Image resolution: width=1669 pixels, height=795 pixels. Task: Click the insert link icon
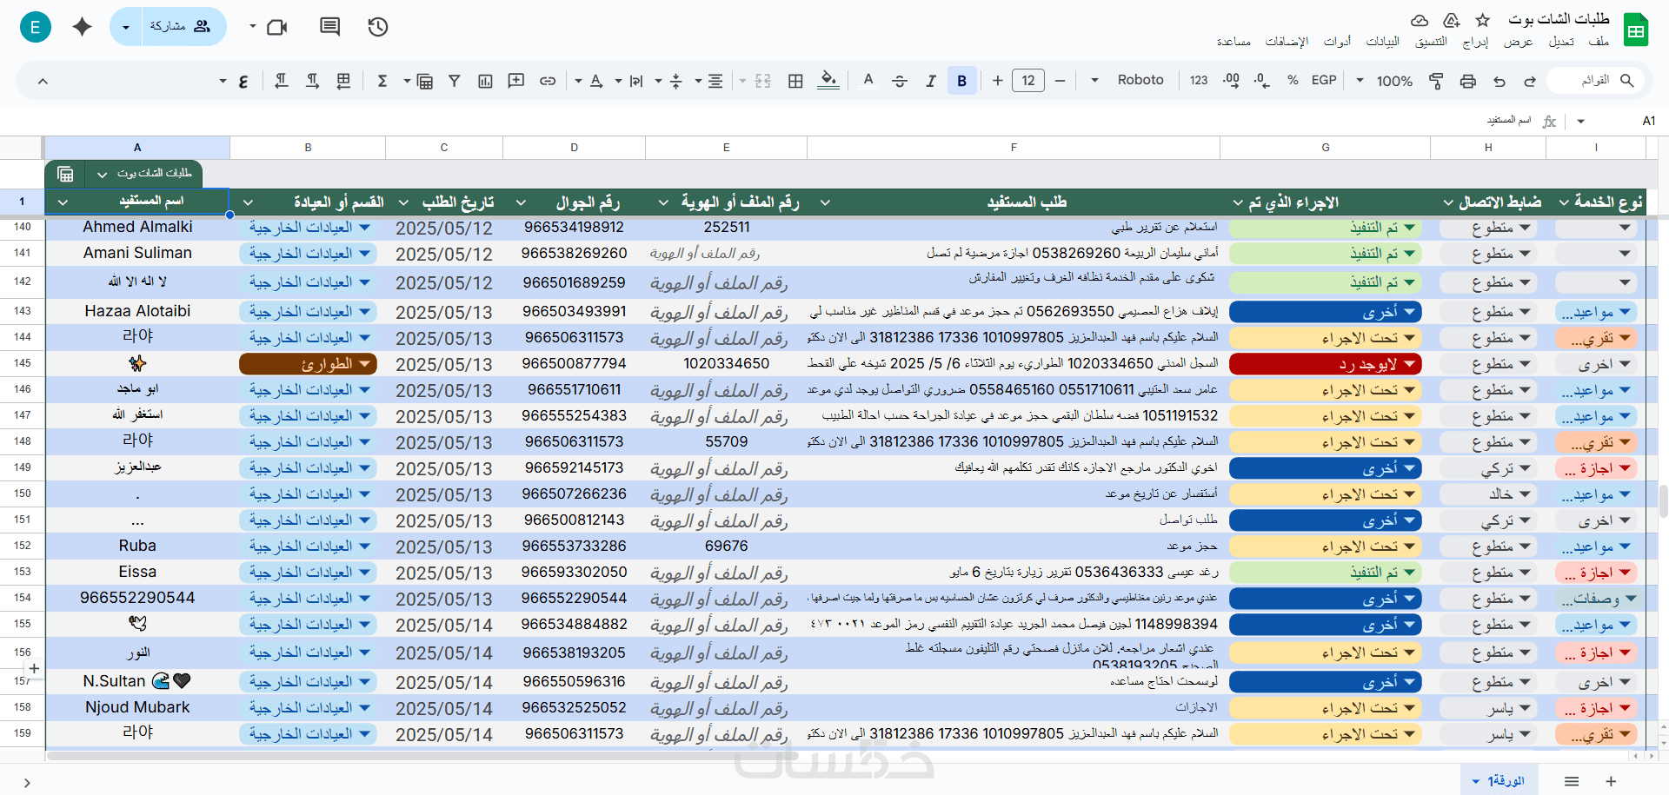(x=548, y=81)
